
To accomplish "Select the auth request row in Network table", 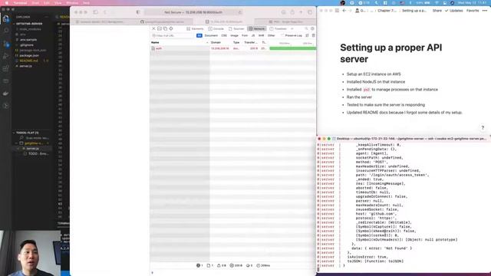I will 233,48.
